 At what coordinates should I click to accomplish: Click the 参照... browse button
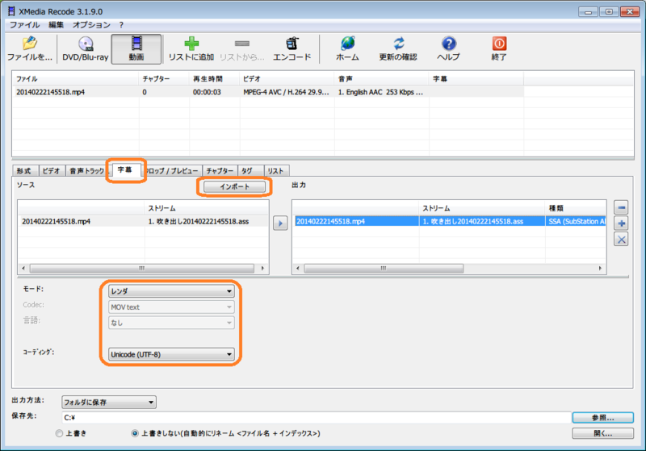click(x=602, y=418)
